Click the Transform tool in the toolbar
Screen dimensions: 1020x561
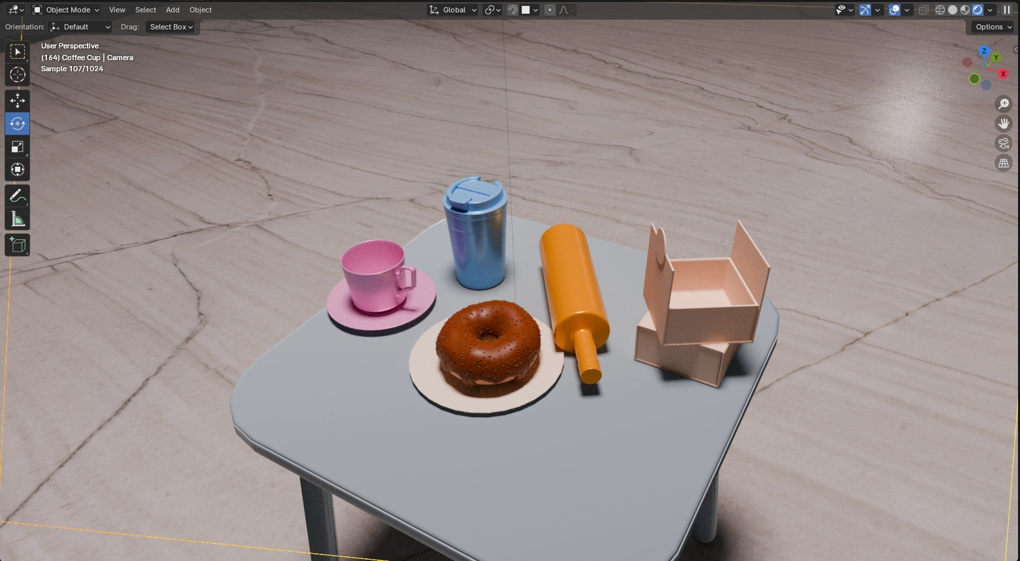[18, 170]
